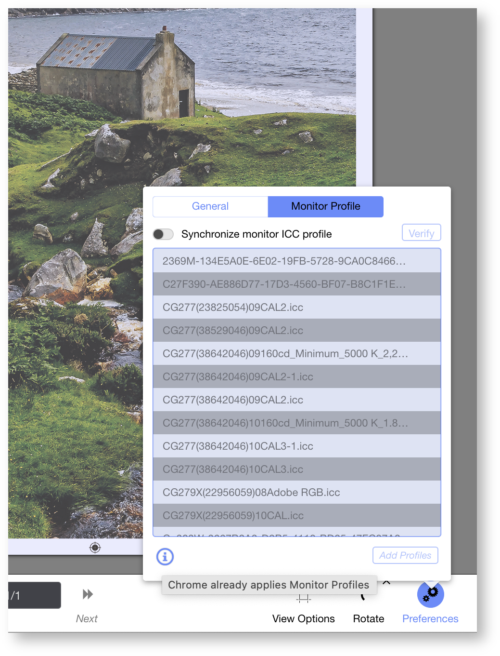Image resolution: width=500 pixels, height=656 pixels.
Task: Toggle Synchronize monitor ICC profile switch
Action: (x=163, y=234)
